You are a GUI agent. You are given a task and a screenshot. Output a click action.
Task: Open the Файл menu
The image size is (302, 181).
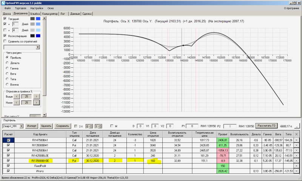(x=8, y=8)
